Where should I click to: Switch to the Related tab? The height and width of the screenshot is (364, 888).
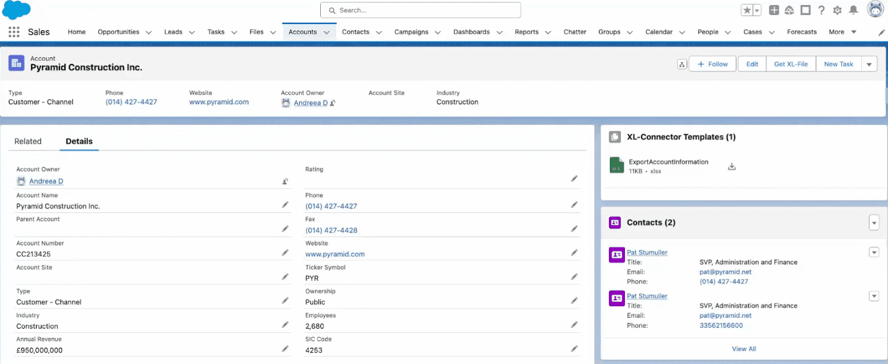click(x=28, y=141)
